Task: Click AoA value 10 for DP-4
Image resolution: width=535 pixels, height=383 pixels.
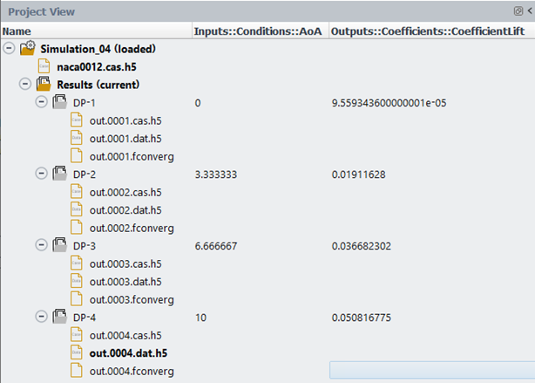Action: click(x=200, y=318)
